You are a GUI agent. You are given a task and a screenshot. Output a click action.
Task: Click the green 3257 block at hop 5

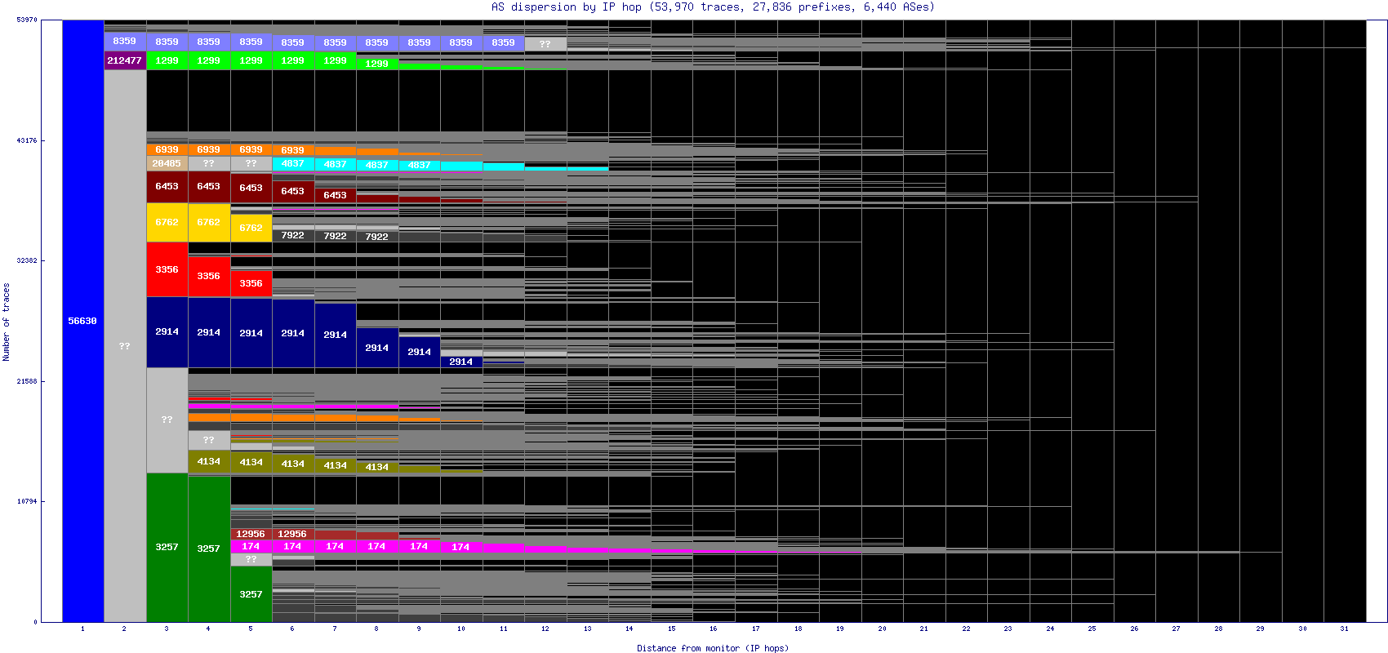pyautogui.click(x=251, y=593)
